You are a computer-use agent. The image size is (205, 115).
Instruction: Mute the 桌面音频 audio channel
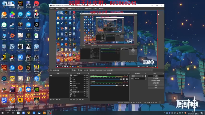pyautogui.click(x=124, y=85)
